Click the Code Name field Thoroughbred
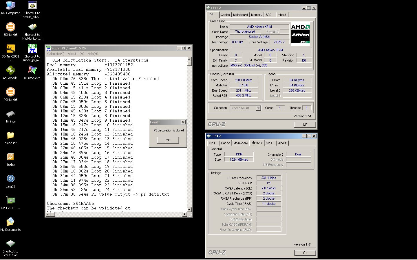 pos(245,31)
